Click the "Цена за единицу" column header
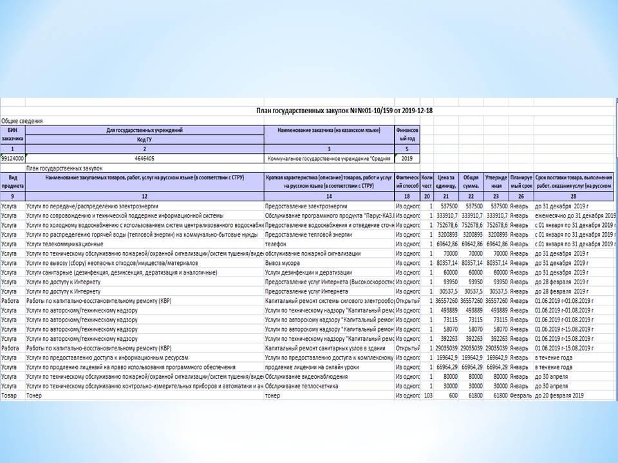618x463 pixels. [446, 182]
